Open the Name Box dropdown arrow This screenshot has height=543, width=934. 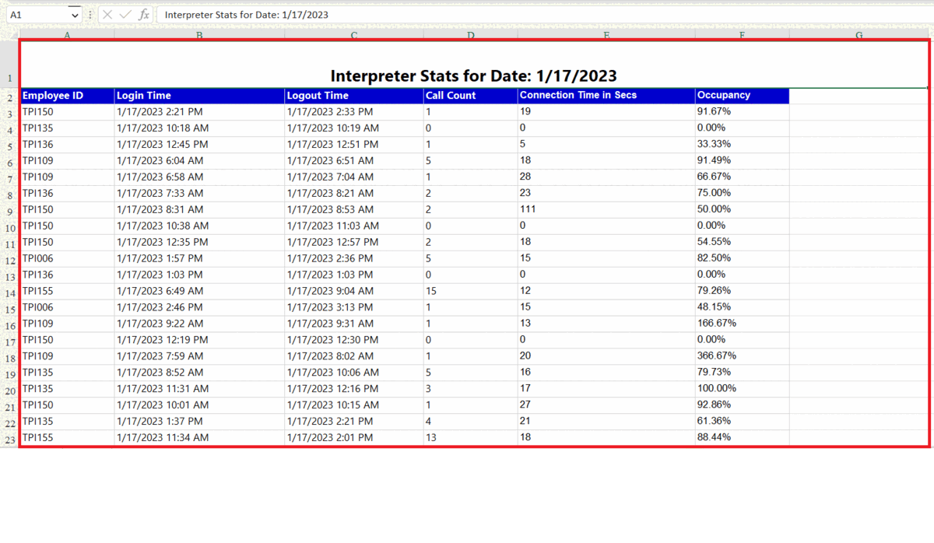(74, 14)
